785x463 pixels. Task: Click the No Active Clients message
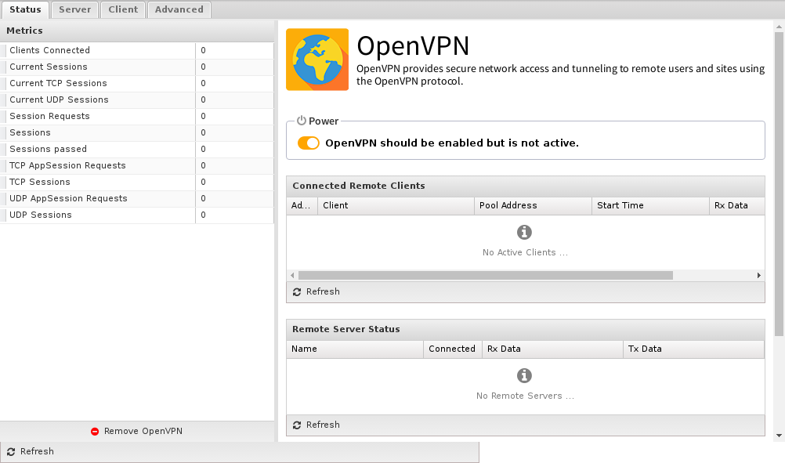525,253
